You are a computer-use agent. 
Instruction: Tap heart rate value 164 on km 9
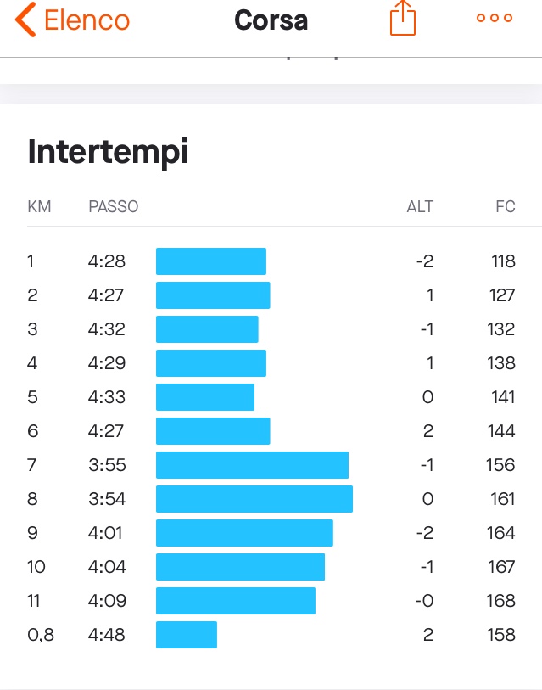click(x=500, y=533)
